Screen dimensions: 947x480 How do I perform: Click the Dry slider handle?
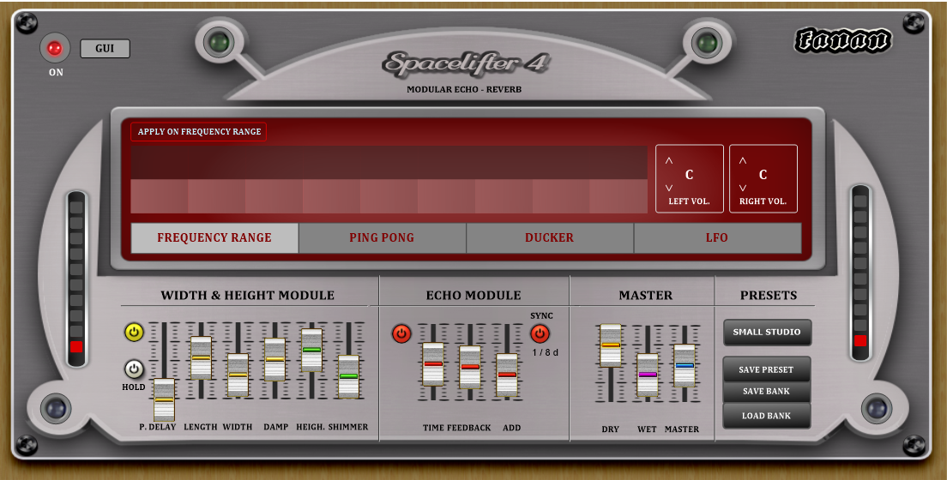click(611, 345)
